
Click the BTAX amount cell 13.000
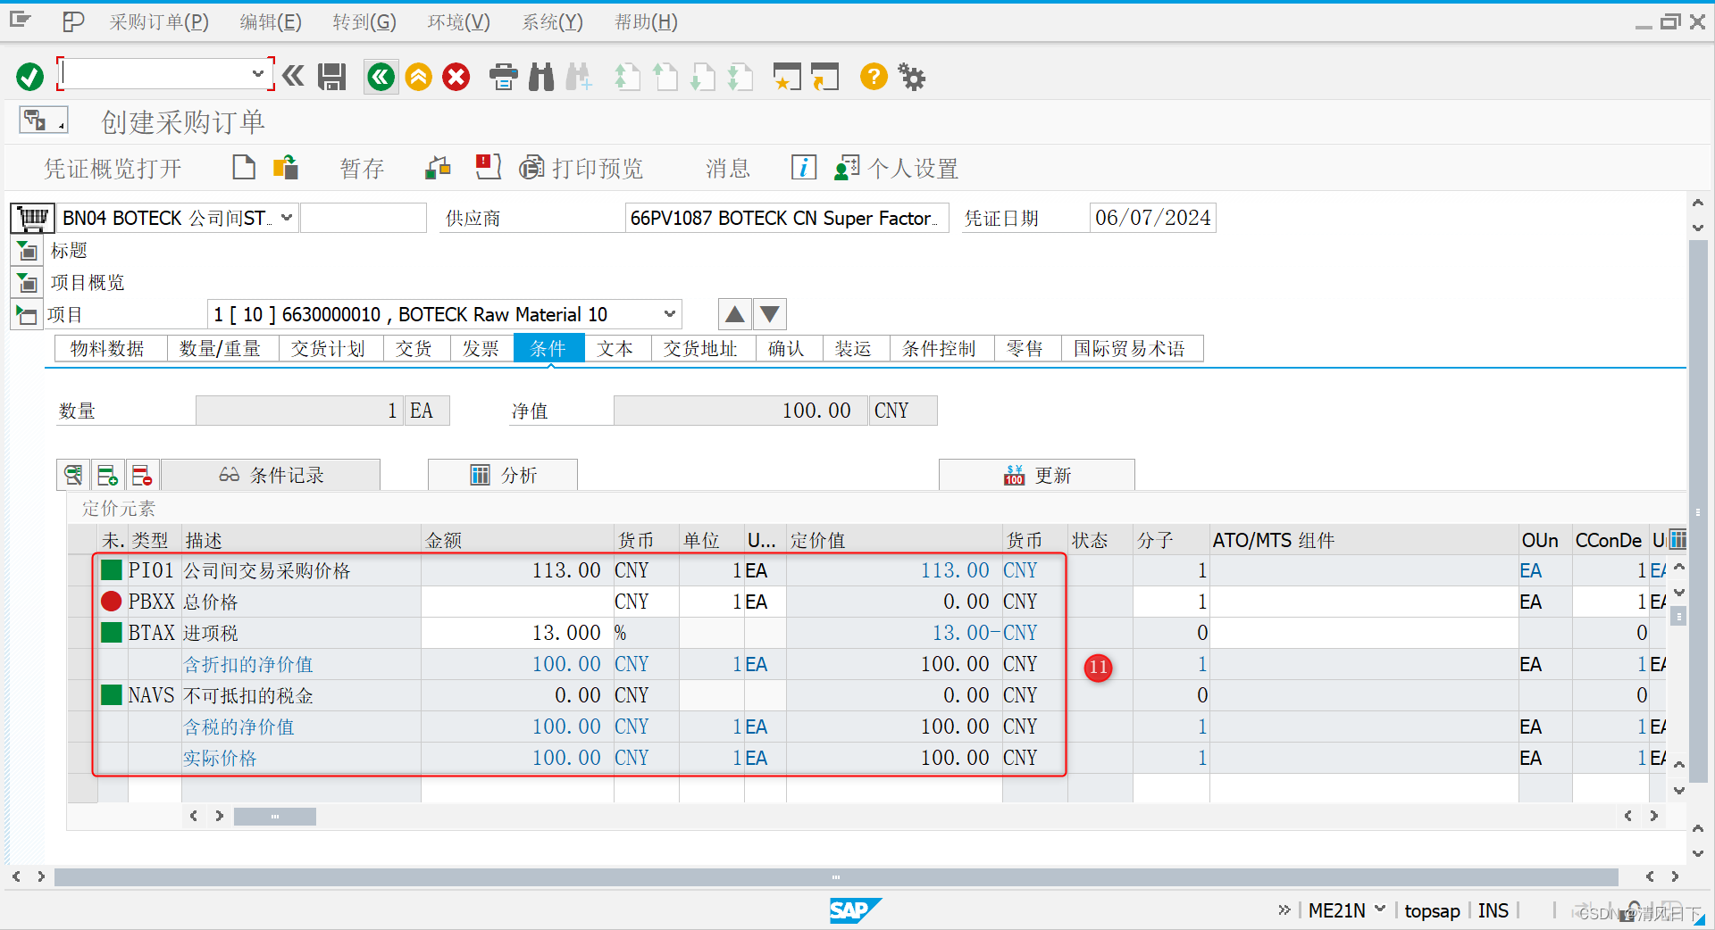516,633
